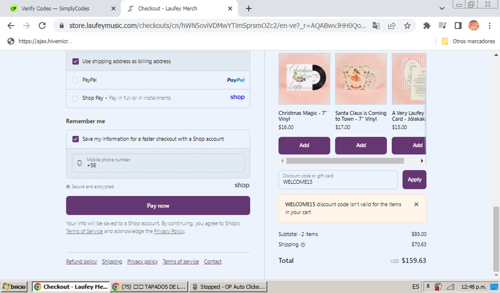This screenshot has height=293, width=500.
Task: Toggle the browser side panel
Action: click(x=458, y=26)
